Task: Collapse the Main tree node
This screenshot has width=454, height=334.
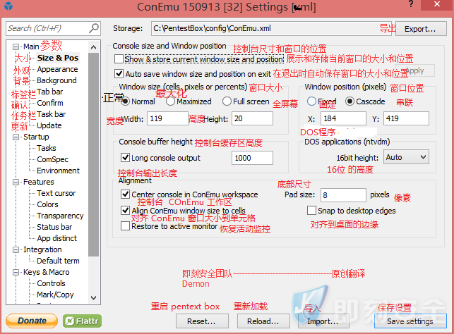Action: (16, 47)
